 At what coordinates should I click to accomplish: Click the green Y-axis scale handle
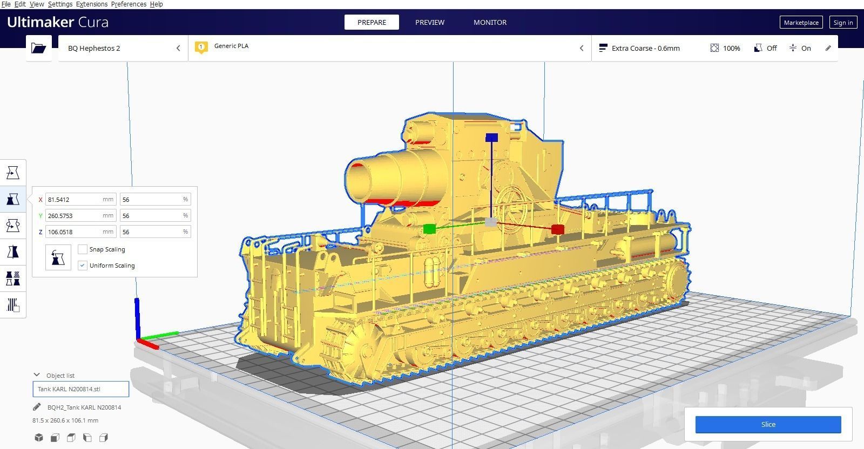(x=429, y=229)
